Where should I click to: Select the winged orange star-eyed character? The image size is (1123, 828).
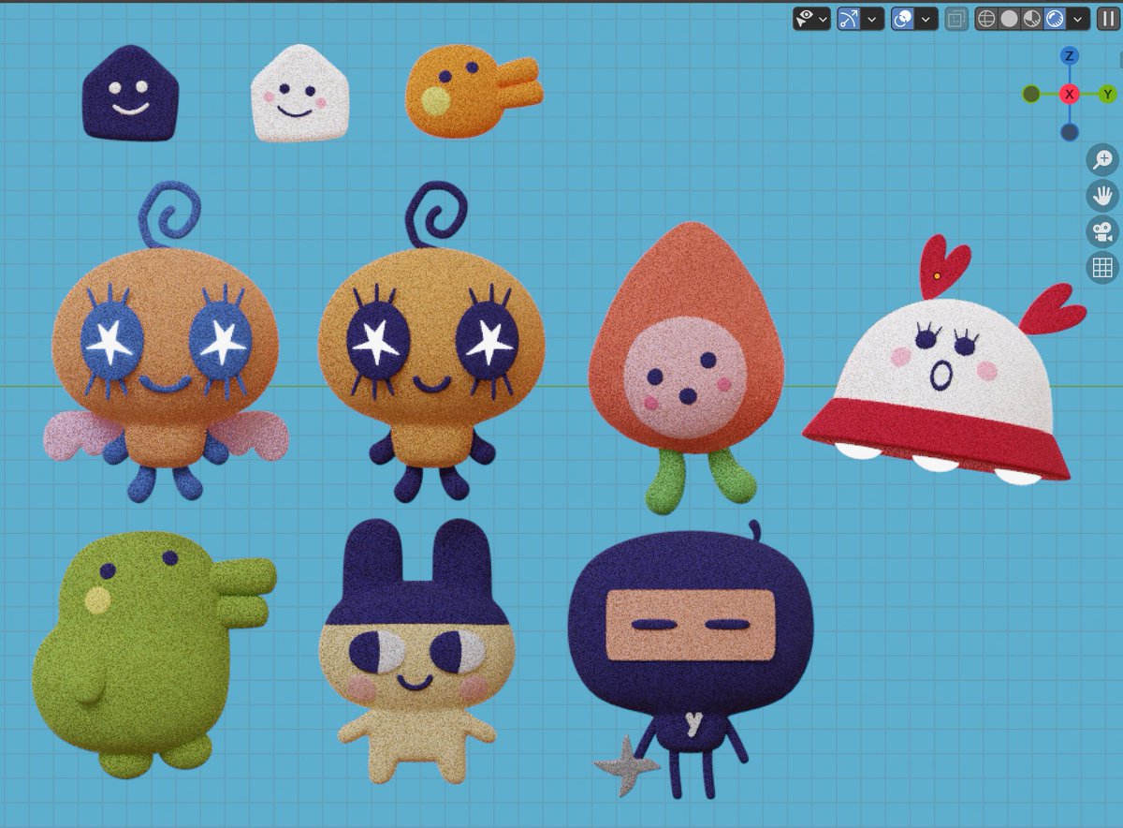[x=165, y=342]
